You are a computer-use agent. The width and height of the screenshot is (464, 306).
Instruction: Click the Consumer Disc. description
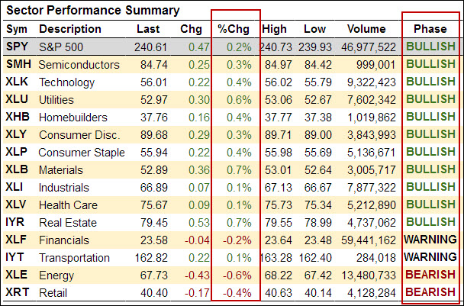(79, 135)
